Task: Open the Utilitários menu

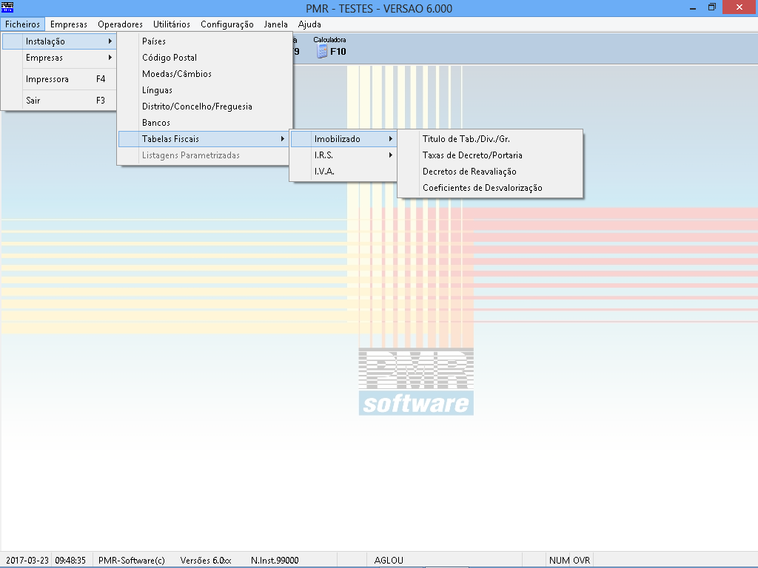Action: tap(172, 24)
